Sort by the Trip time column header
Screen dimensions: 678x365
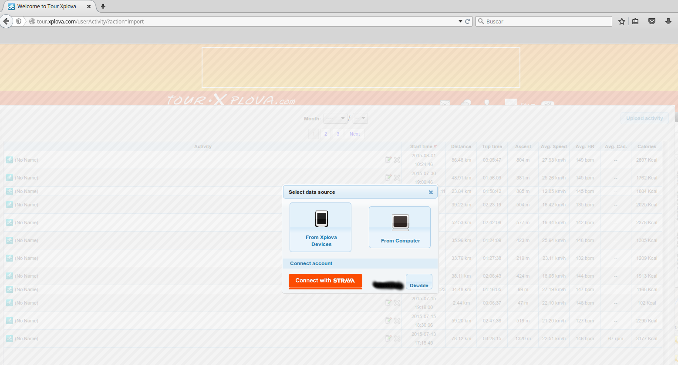click(492, 146)
